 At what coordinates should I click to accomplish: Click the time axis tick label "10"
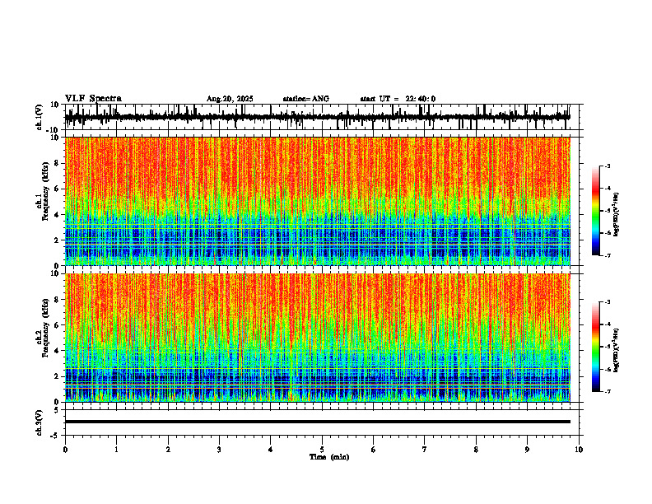(579, 450)
